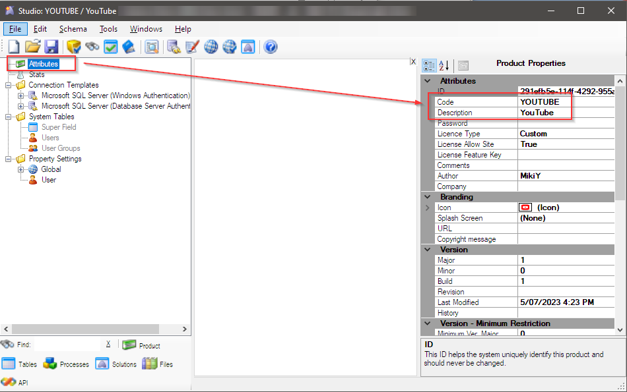Expand the Icon property row
This screenshot has width=627, height=392.
click(x=428, y=208)
